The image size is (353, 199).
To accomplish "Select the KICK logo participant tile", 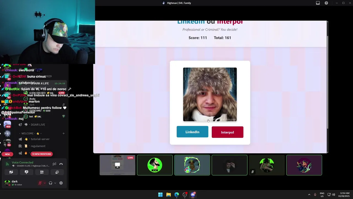I will coord(155,165).
